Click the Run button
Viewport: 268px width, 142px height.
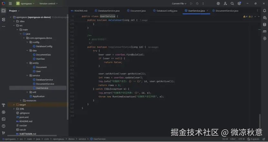tap(191, 4)
